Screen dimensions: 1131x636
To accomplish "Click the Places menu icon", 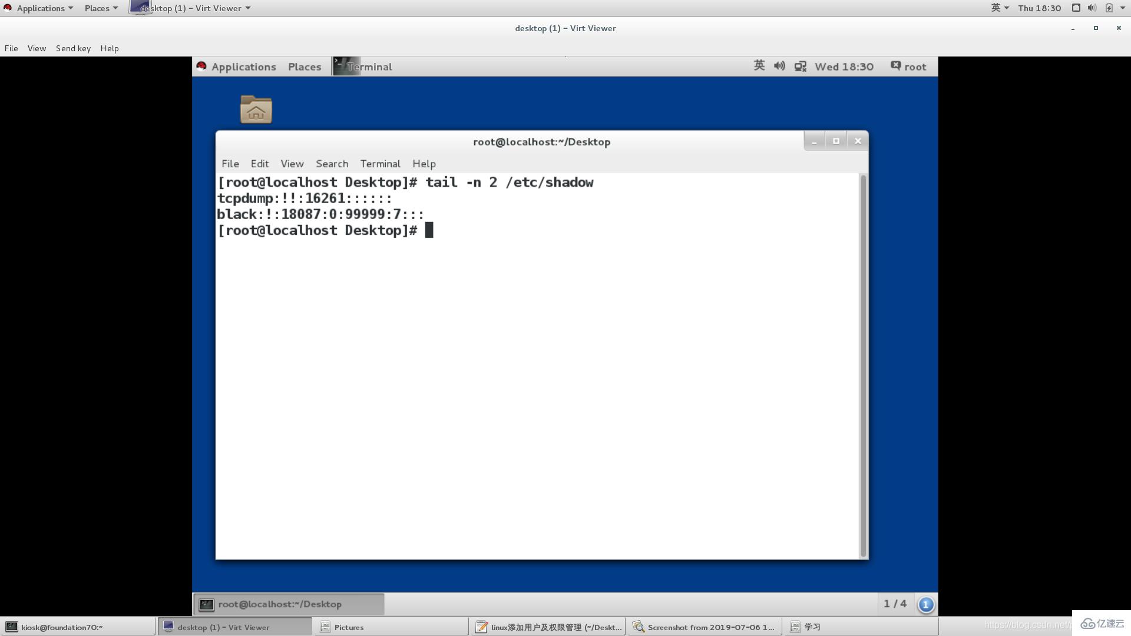I will [x=95, y=8].
